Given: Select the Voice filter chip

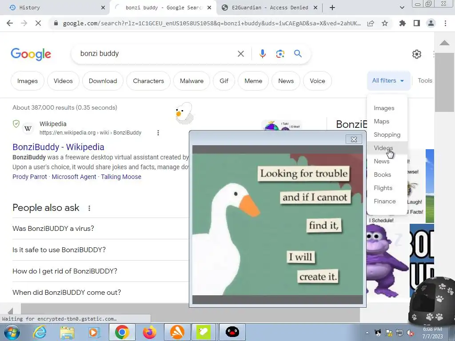Looking at the screenshot, I should (x=317, y=81).
